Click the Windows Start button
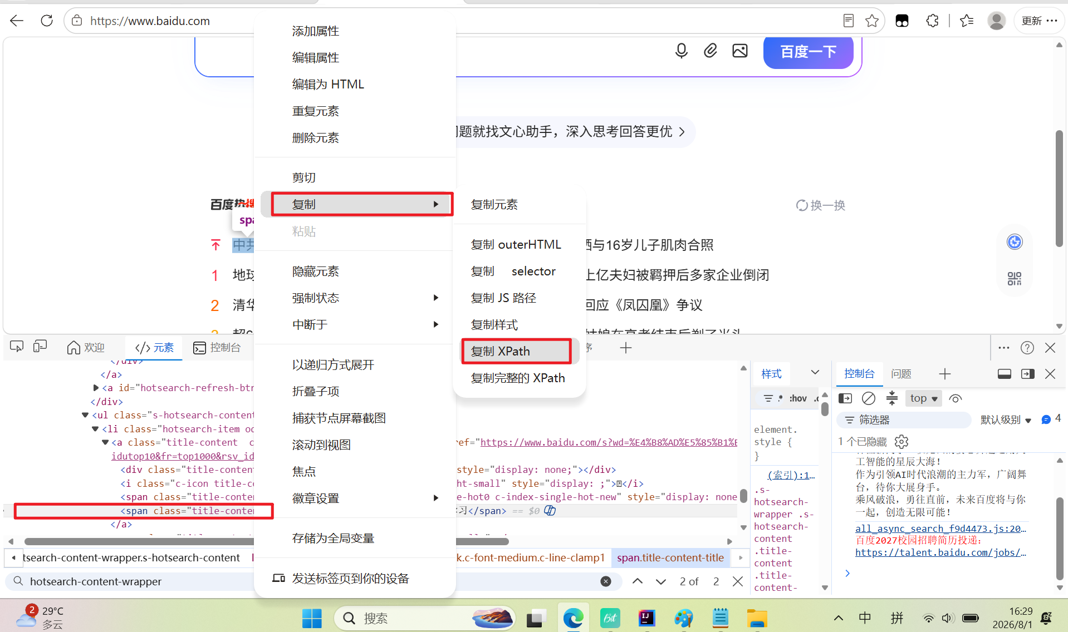This screenshot has height=632, width=1068. click(312, 618)
